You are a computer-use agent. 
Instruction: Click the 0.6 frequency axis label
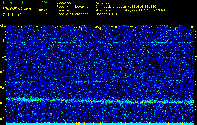(x=3, y=119)
